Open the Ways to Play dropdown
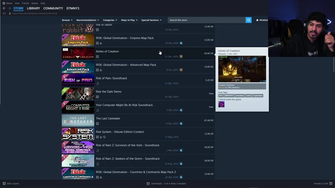 coord(129,20)
